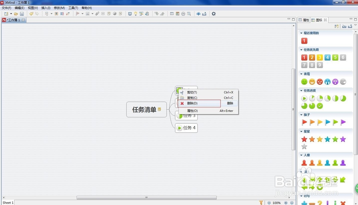Select the task start progress marker in panel

[304, 98]
